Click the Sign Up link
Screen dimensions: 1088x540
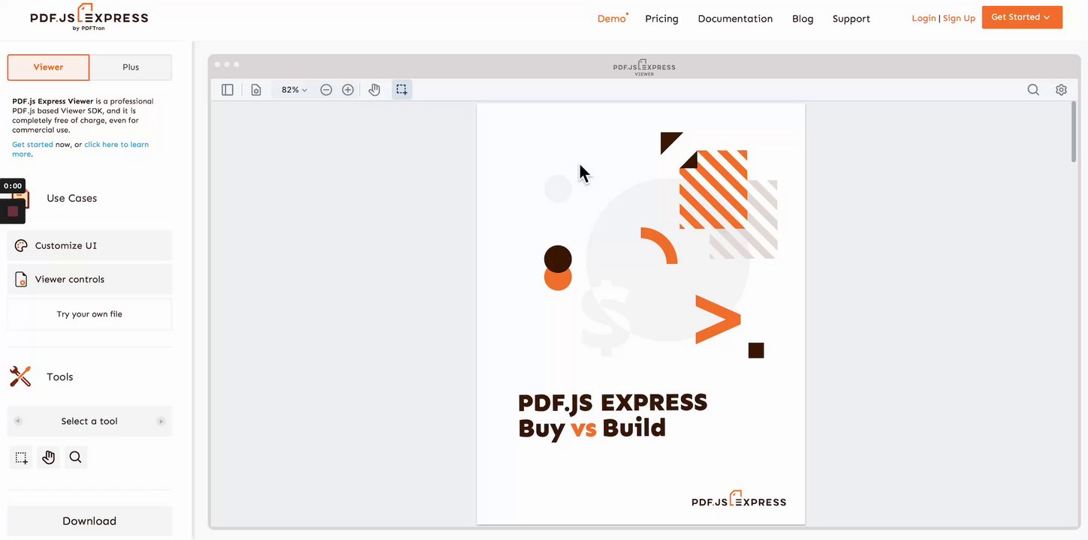(x=959, y=18)
